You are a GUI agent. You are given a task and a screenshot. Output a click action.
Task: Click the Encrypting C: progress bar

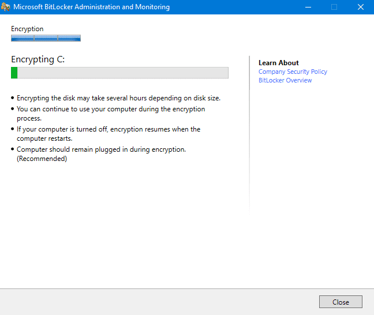pos(119,73)
